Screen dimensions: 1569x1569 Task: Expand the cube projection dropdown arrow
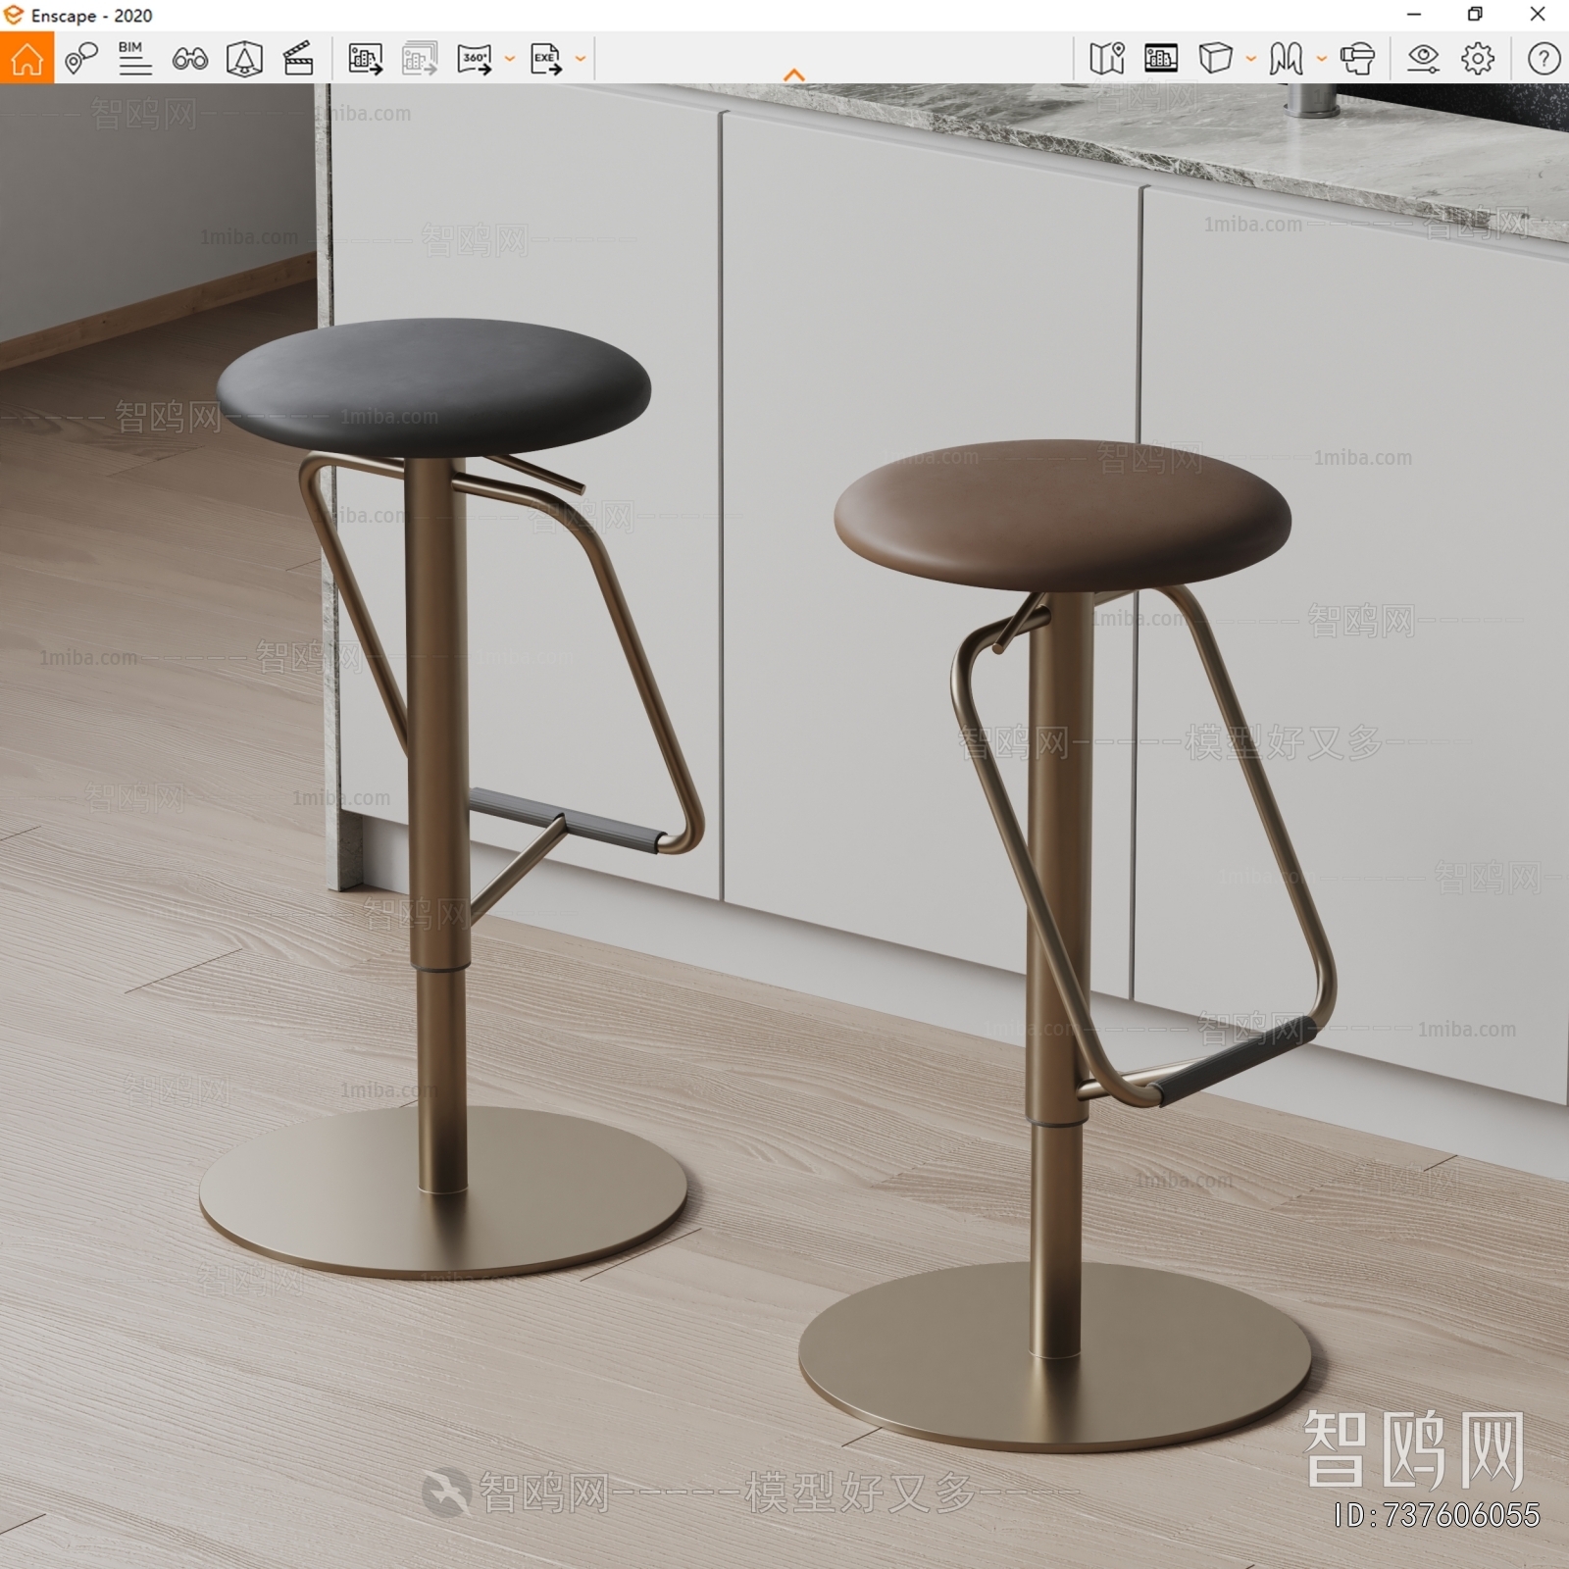coord(1250,59)
